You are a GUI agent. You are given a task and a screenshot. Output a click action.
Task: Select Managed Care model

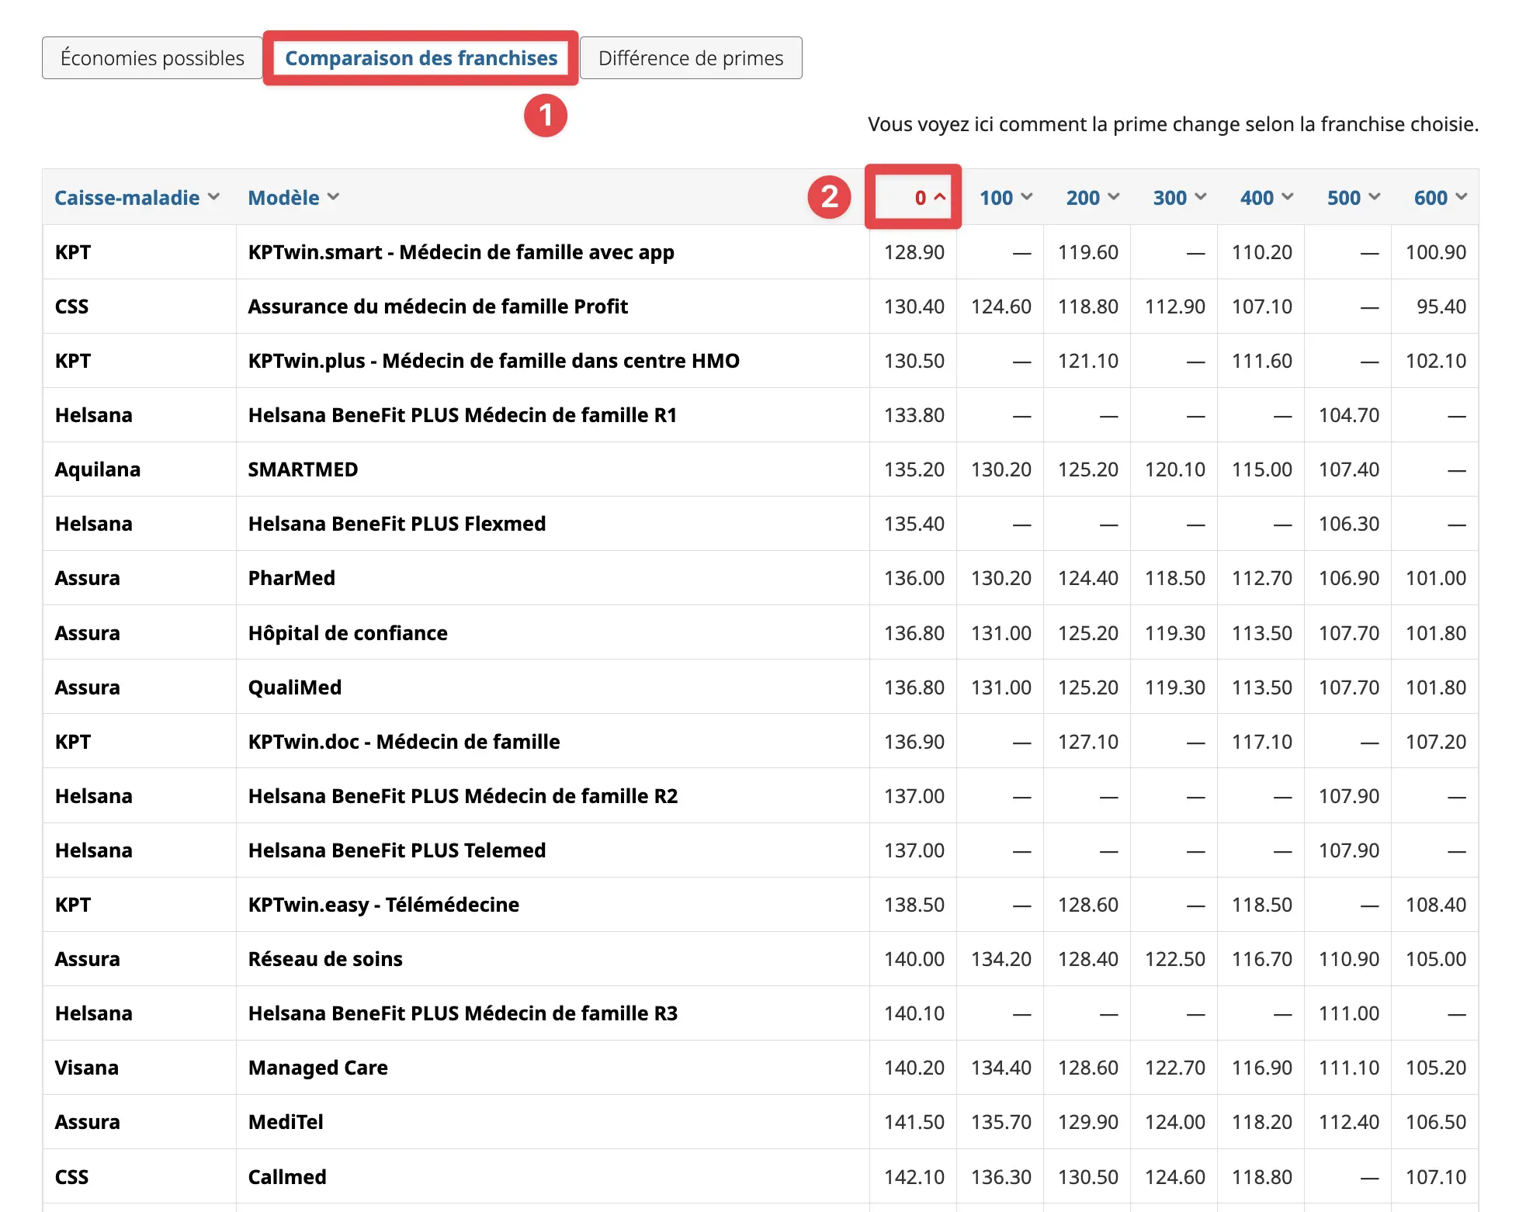pos(317,1068)
